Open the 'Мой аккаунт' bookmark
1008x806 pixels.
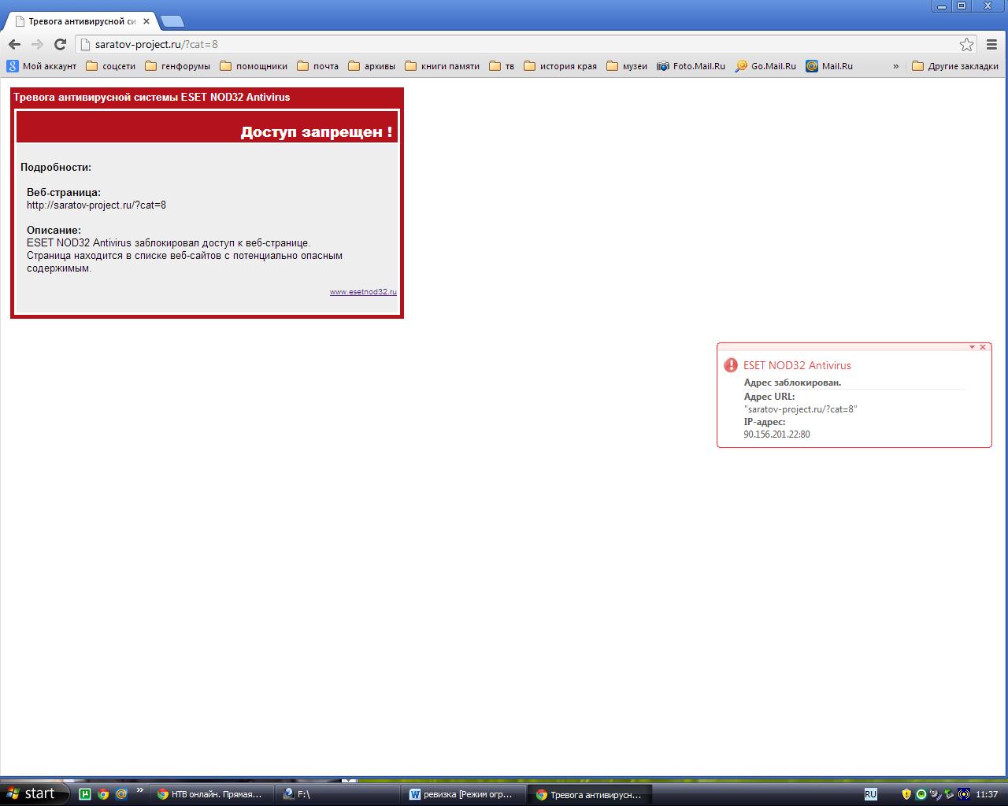click(42, 66)
